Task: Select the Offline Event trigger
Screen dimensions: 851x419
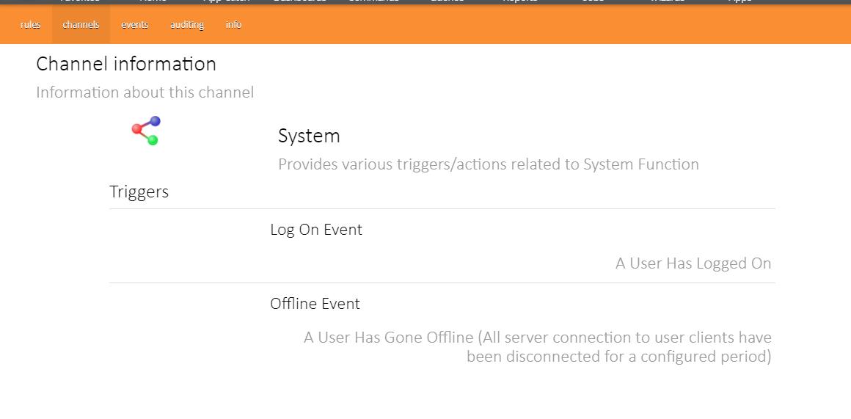Action: point(315,304)
